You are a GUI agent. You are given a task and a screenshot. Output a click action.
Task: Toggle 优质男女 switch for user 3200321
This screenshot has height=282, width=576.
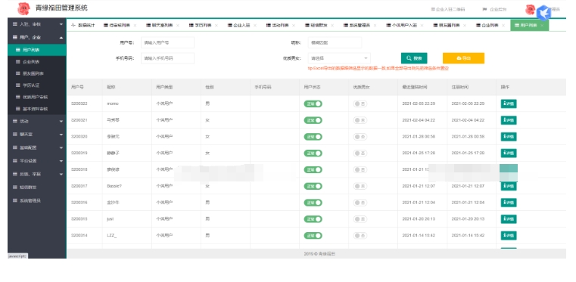click(x=360, y=120)
